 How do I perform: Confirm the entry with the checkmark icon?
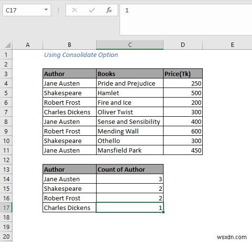(x=92, y=11)
